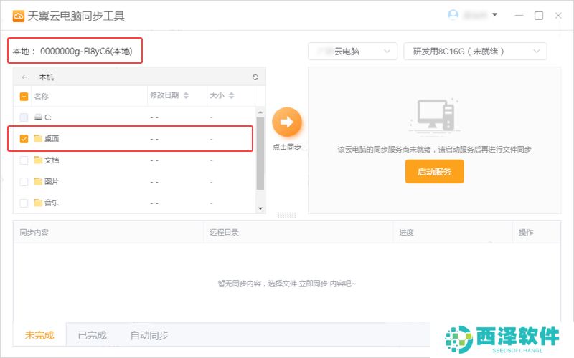This screenshot has height=358, width=574.
Task: Click the 音乐 folder icon
Action: pos(38,203)
